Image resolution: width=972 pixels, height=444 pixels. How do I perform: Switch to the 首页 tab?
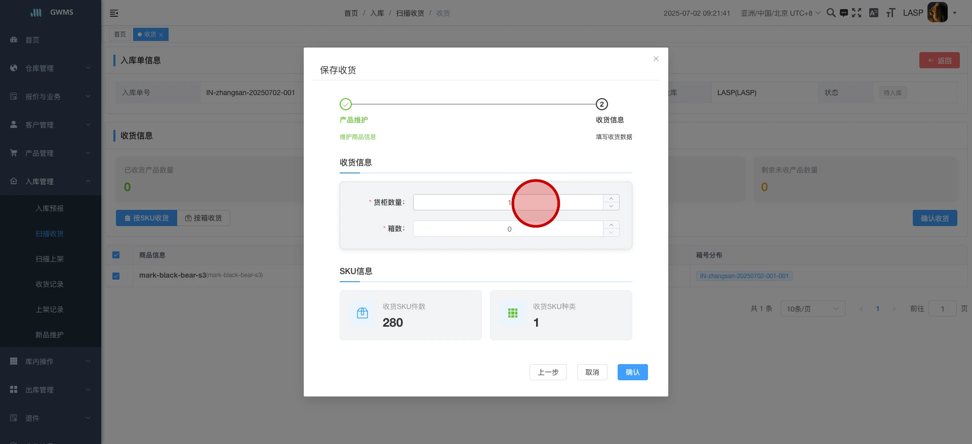pyautogui.click(x=120, y=34)
